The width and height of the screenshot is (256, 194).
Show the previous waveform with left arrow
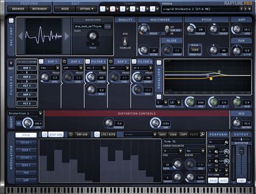pos(21,36)
